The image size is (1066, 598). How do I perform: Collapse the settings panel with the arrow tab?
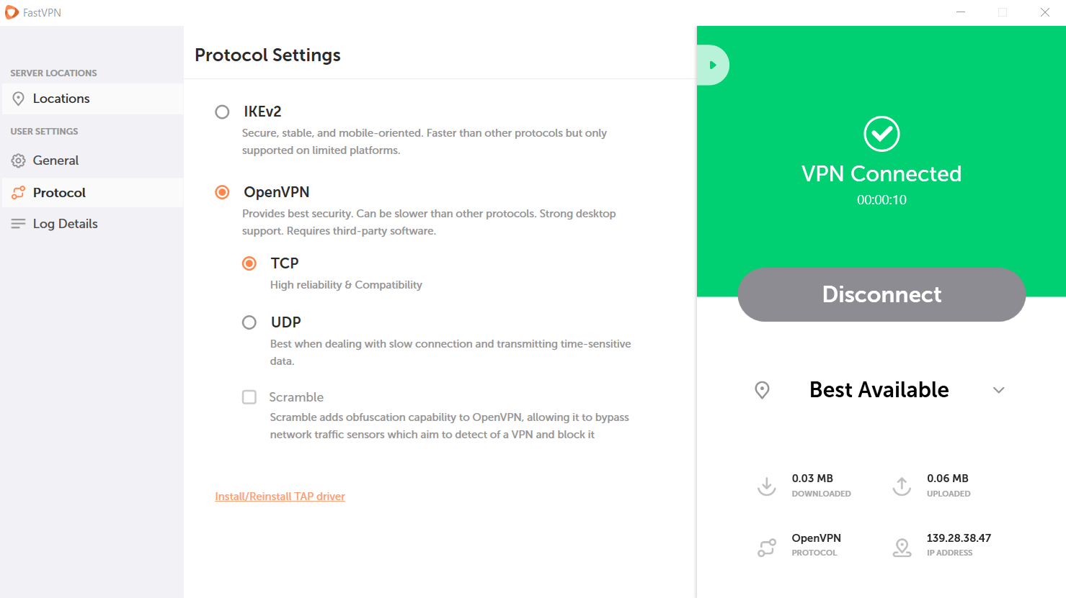coord(713,65)
